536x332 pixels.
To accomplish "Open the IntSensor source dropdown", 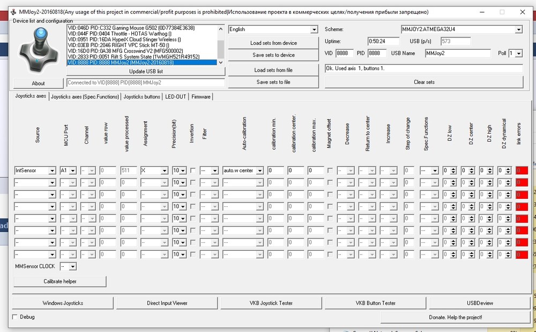I will (x=52, y=171).
